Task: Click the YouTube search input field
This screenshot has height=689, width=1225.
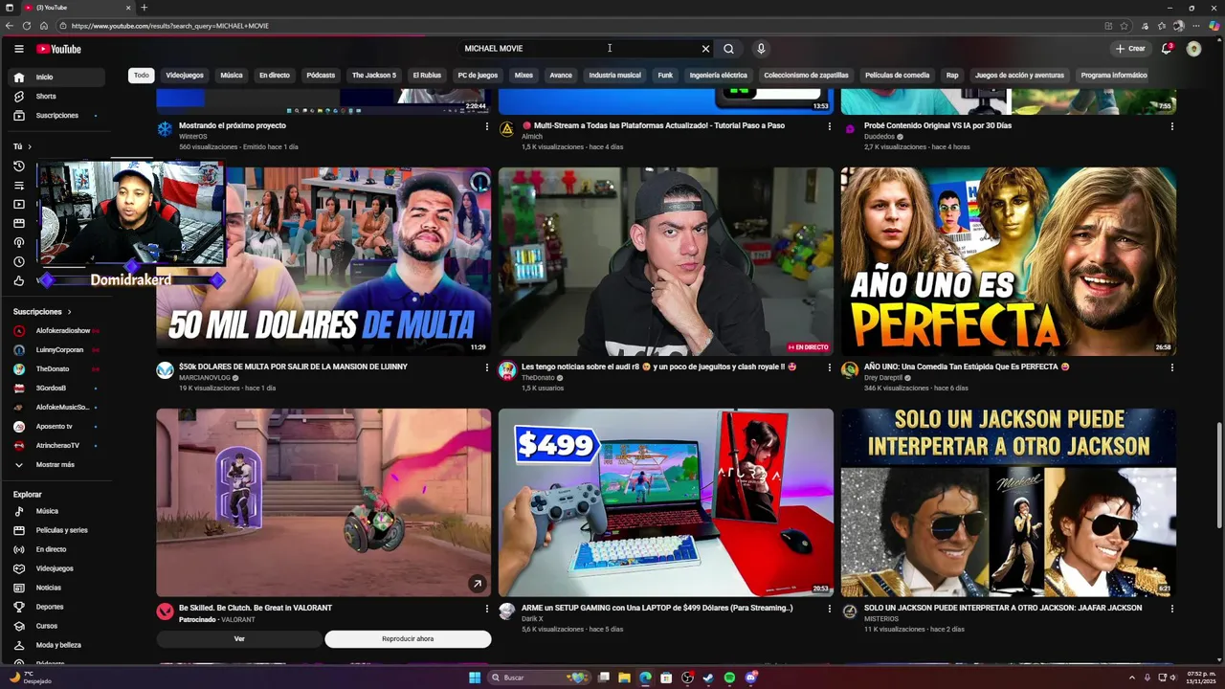Action: pos(579,49)
